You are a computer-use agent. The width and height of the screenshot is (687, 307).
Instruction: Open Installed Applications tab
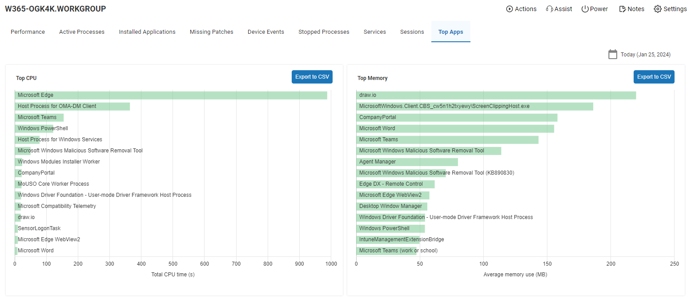click(x=147, y=32)
